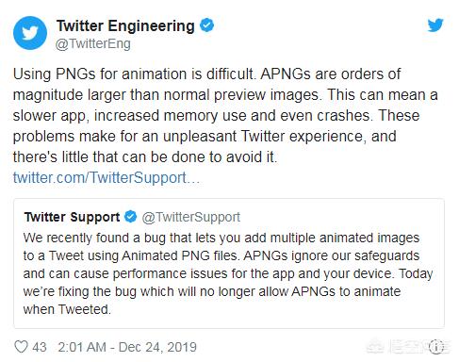Visit the @TwitterSupport handle link
The height and width of the screenshot is (362, 459).
pyautogui.click(x=191, y=217)
